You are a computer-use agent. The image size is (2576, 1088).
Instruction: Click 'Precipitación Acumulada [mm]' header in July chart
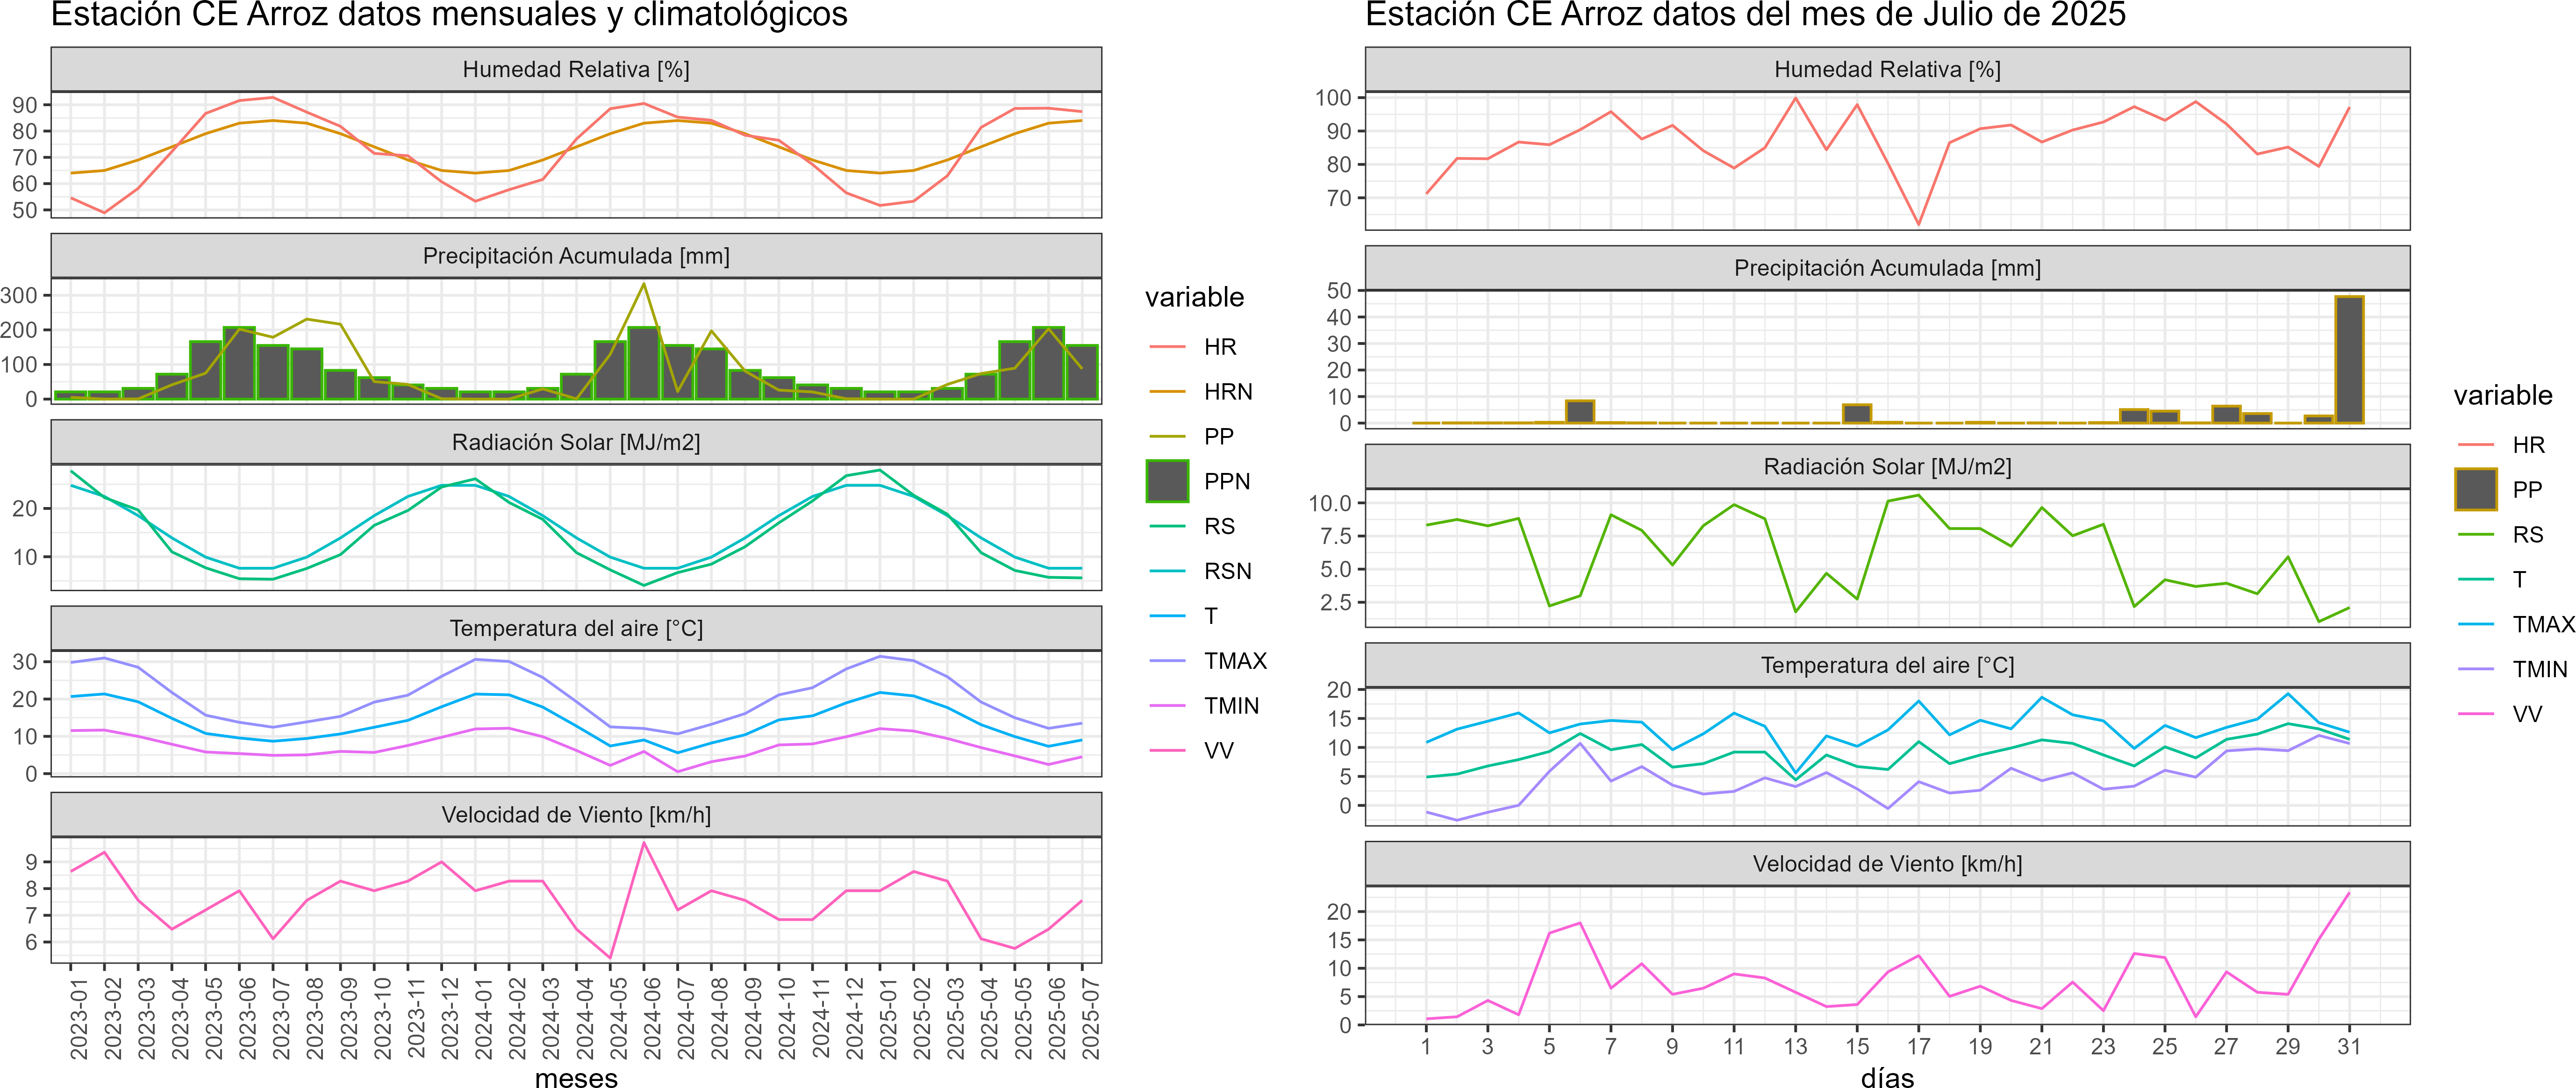tap(1887, 268)
